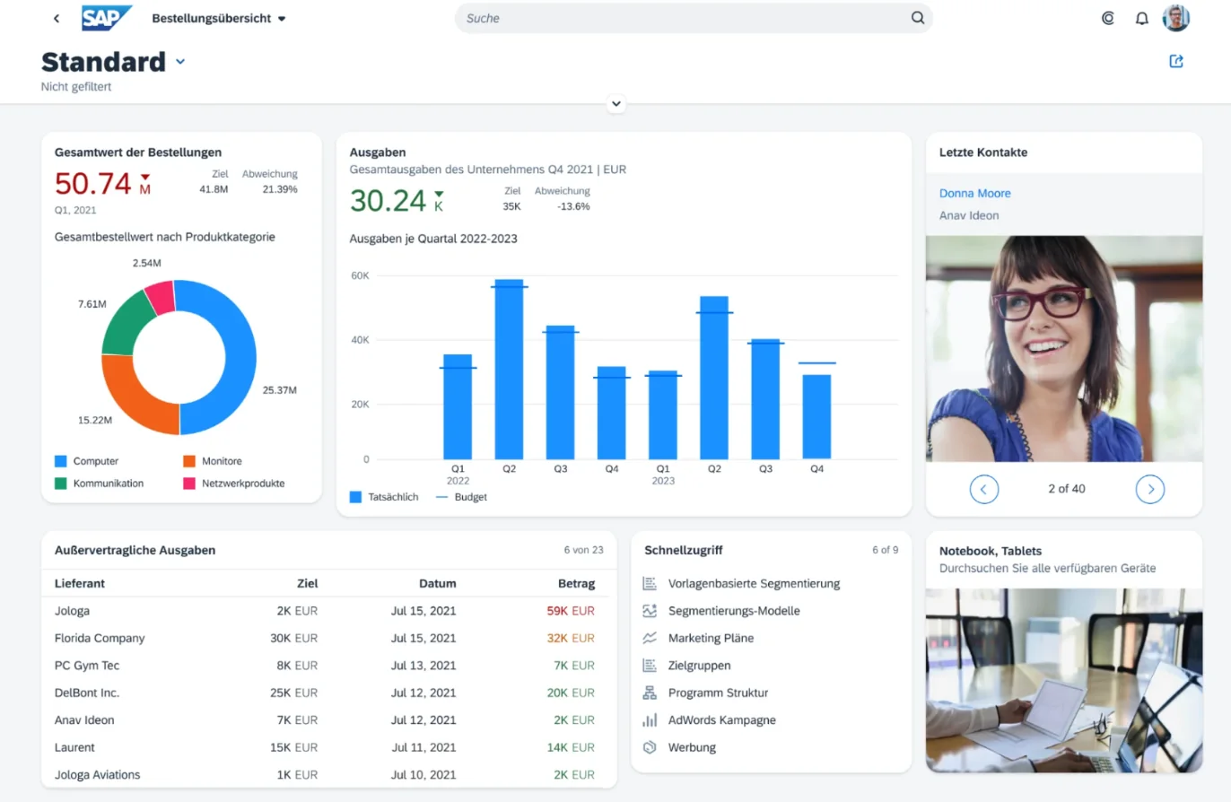
Task: Click the Zielgruppen list icon
Action: [650, 666]
